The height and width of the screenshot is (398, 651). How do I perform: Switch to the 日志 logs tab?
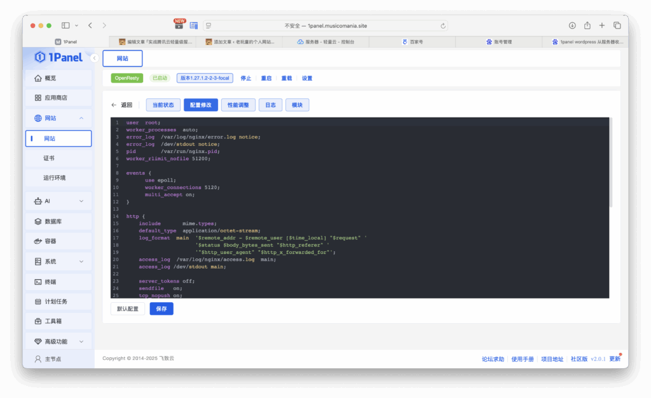pyautogui.click(x=270, y=105)
